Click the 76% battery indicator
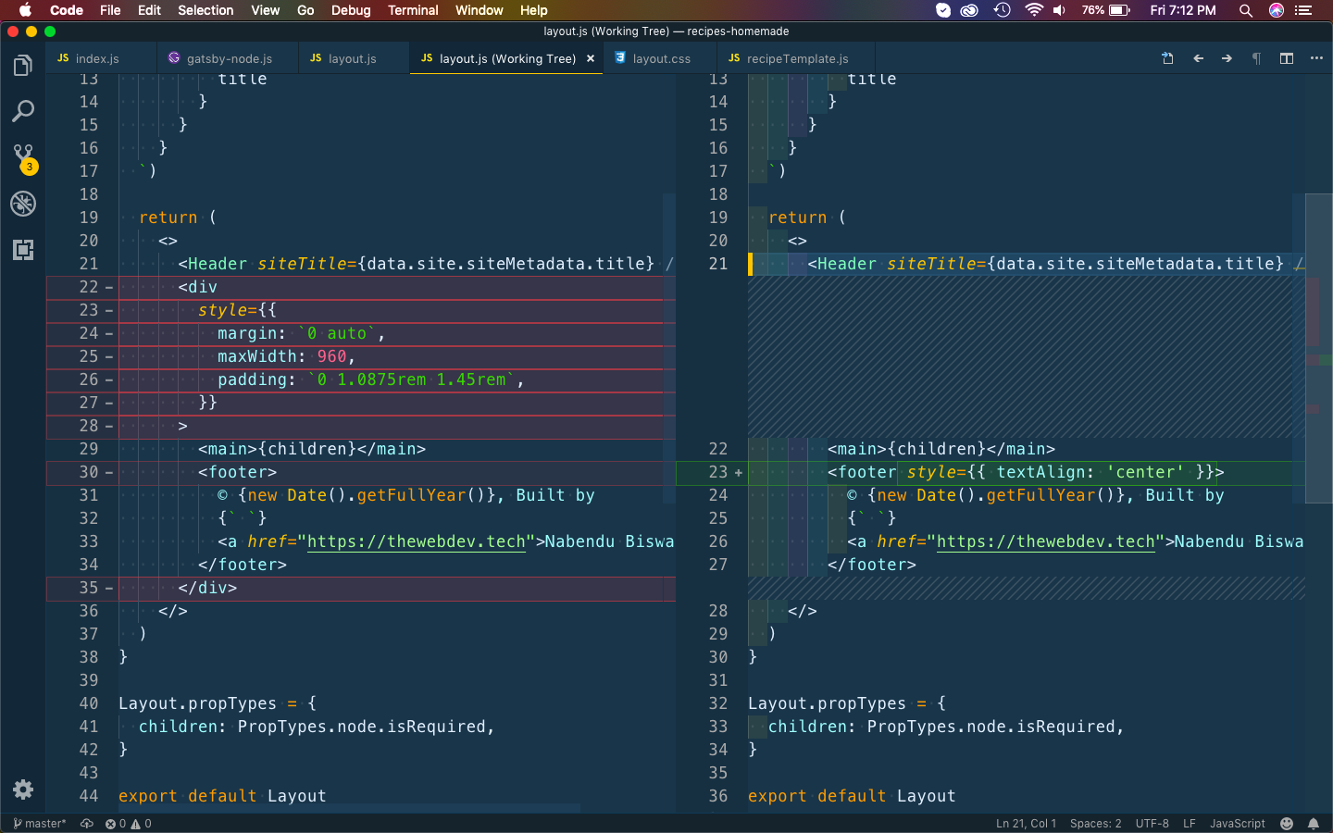The width and height of the screenshot is (1333, 833). coord(1105,10)
